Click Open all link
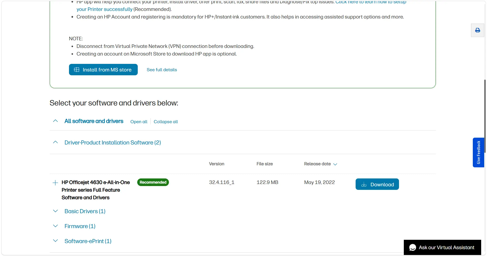This screenshot has height=256, width=487. (x=139, y=122)
